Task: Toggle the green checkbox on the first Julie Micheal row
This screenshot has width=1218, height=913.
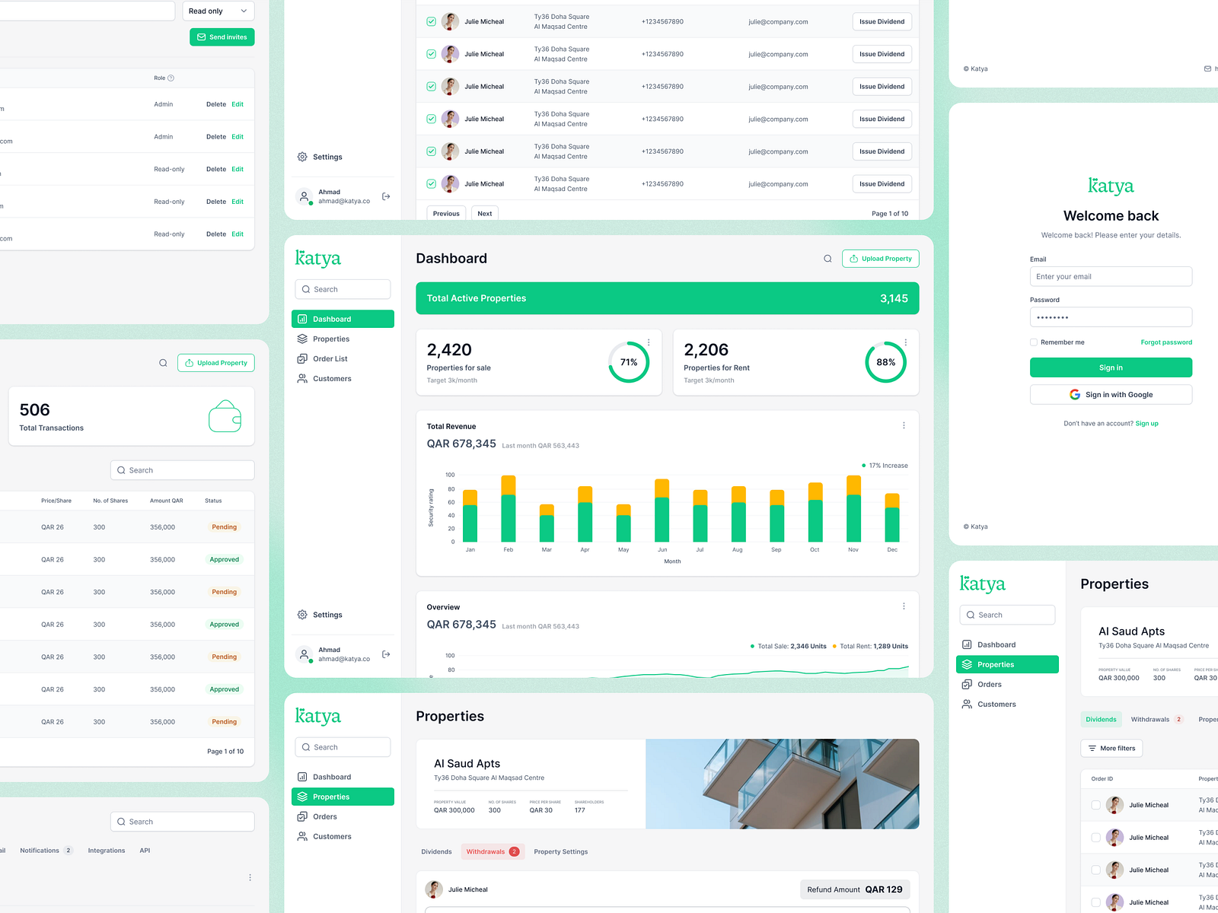Action: 431,21
